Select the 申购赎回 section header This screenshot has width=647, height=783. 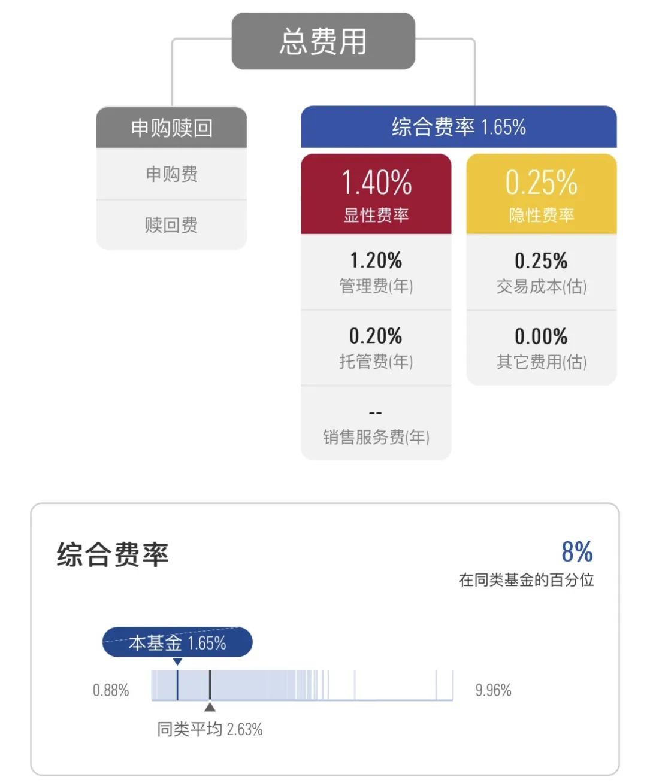tap(171, 128)
